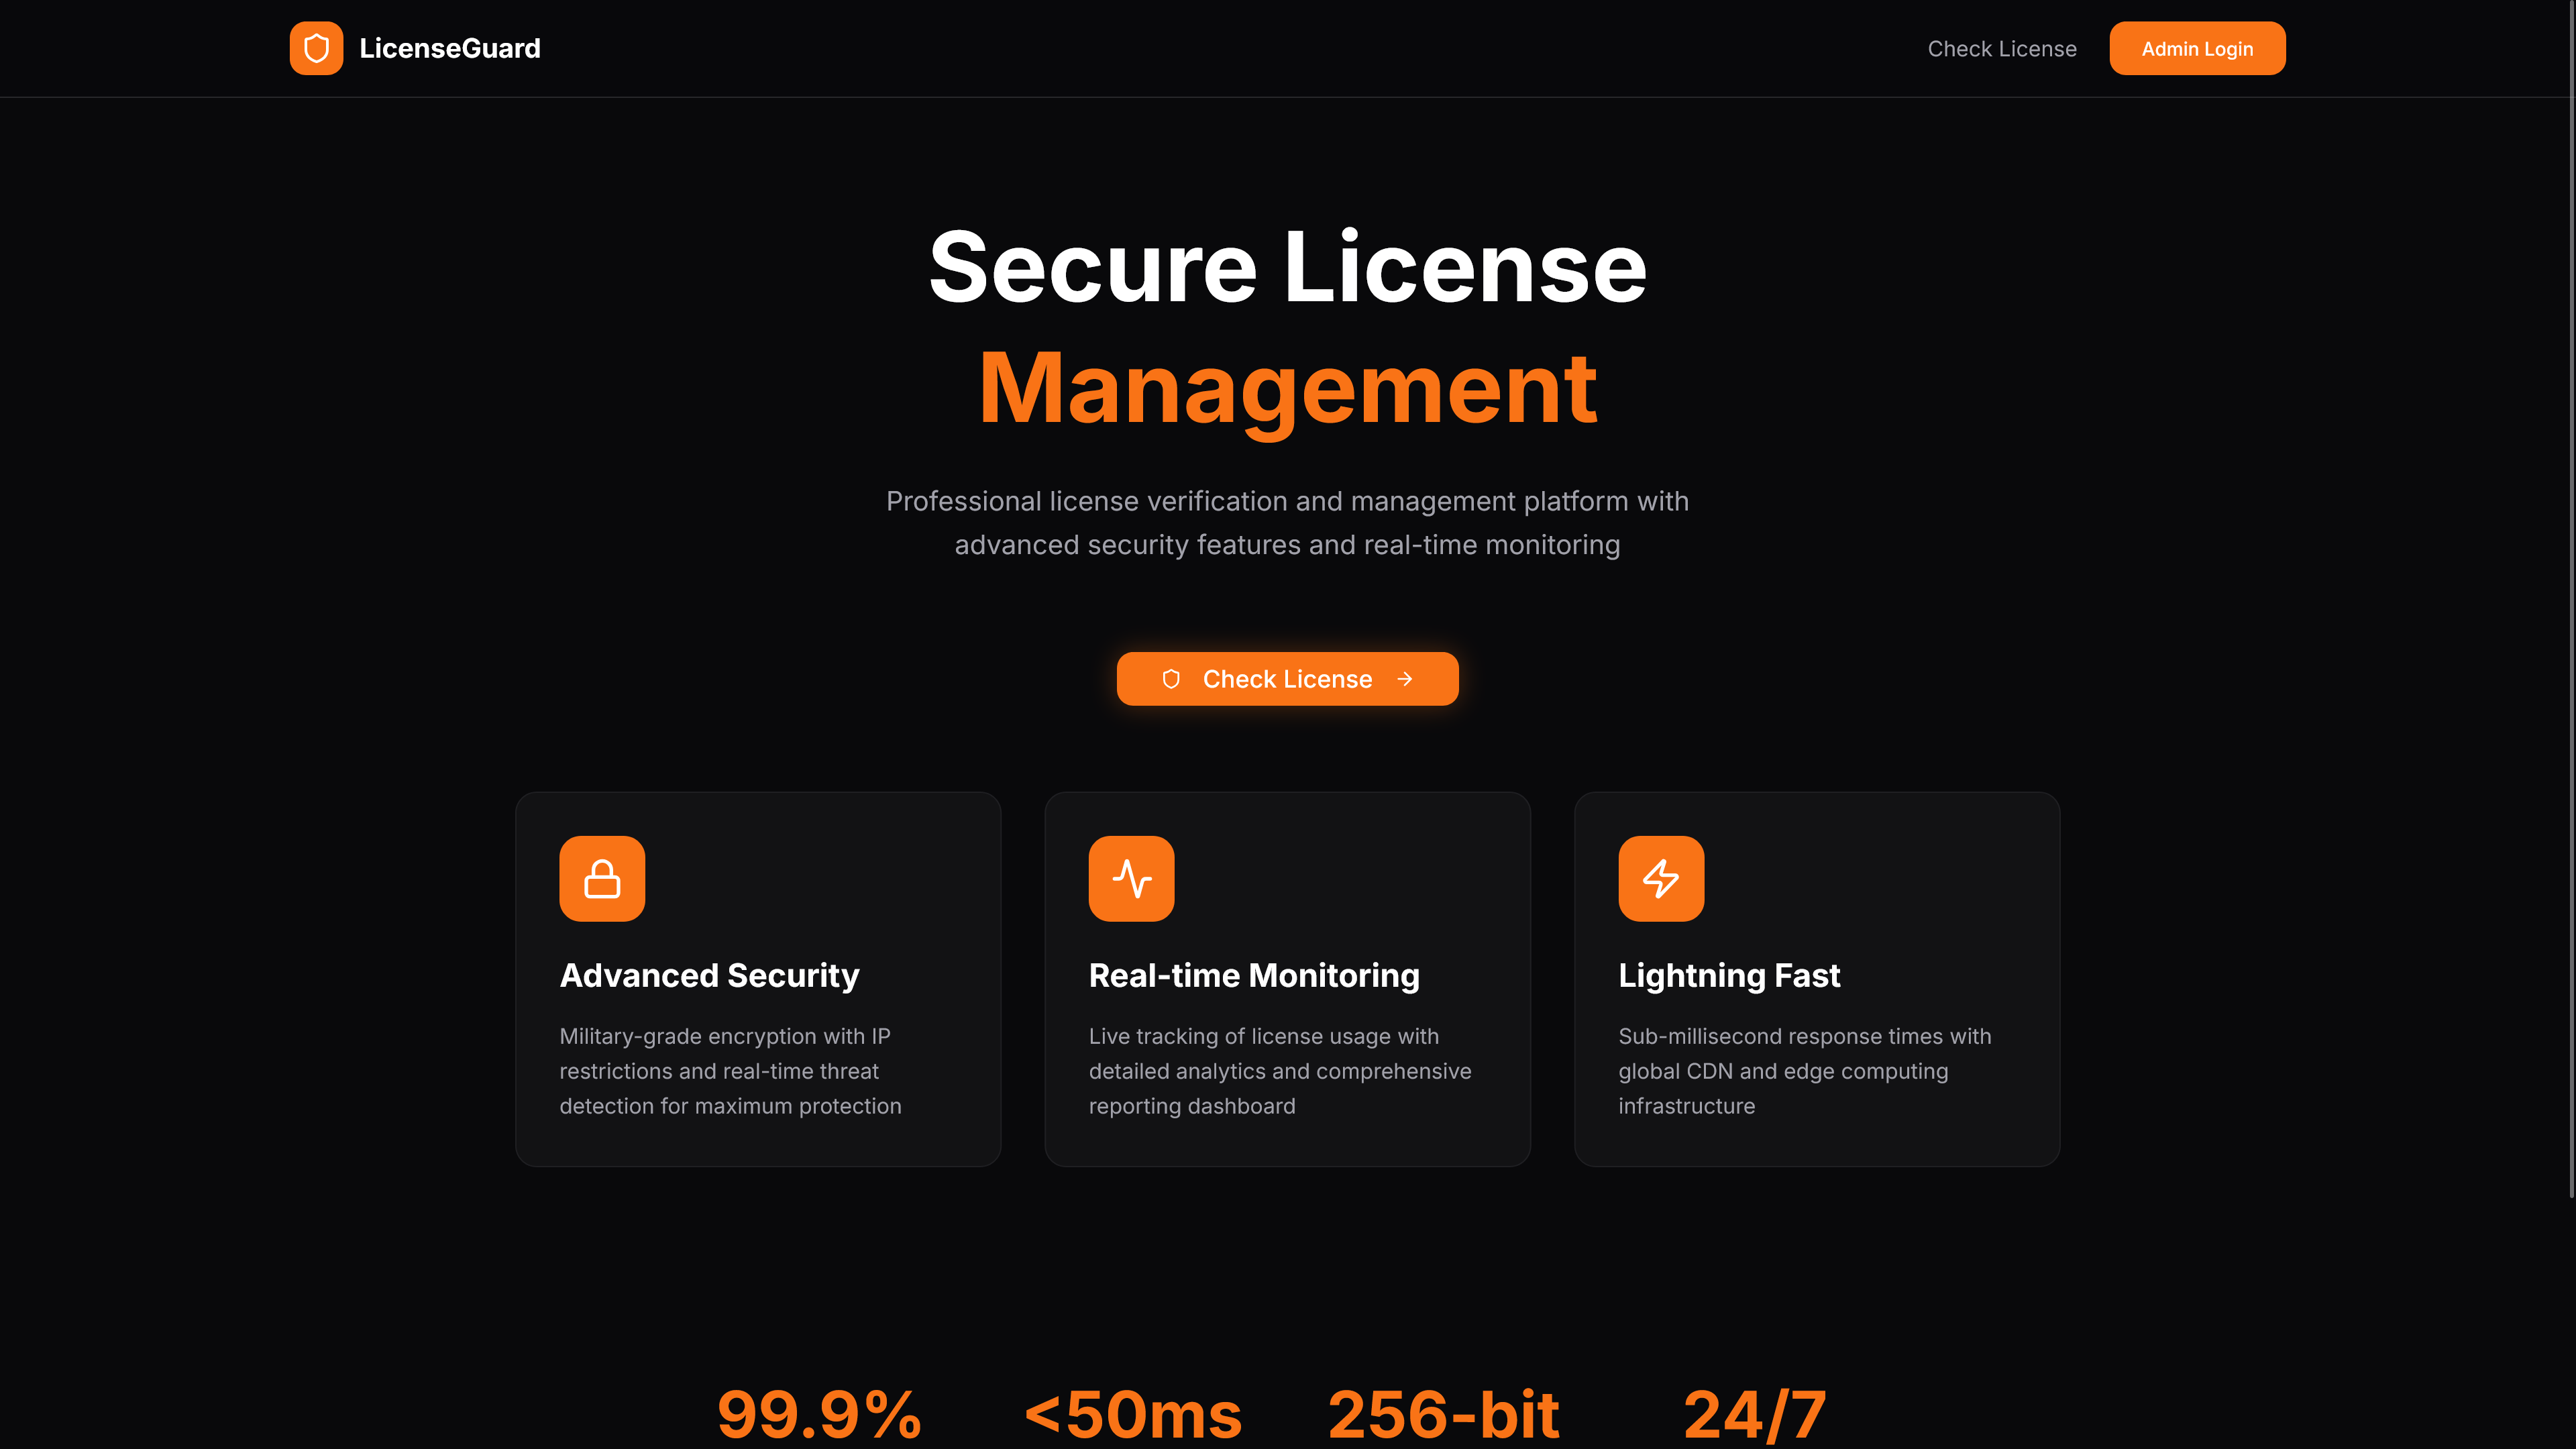Click the orange Check License hero button
Image resolution: width=2576 pixels, height=1449 pixels.
coord(1287,679)
